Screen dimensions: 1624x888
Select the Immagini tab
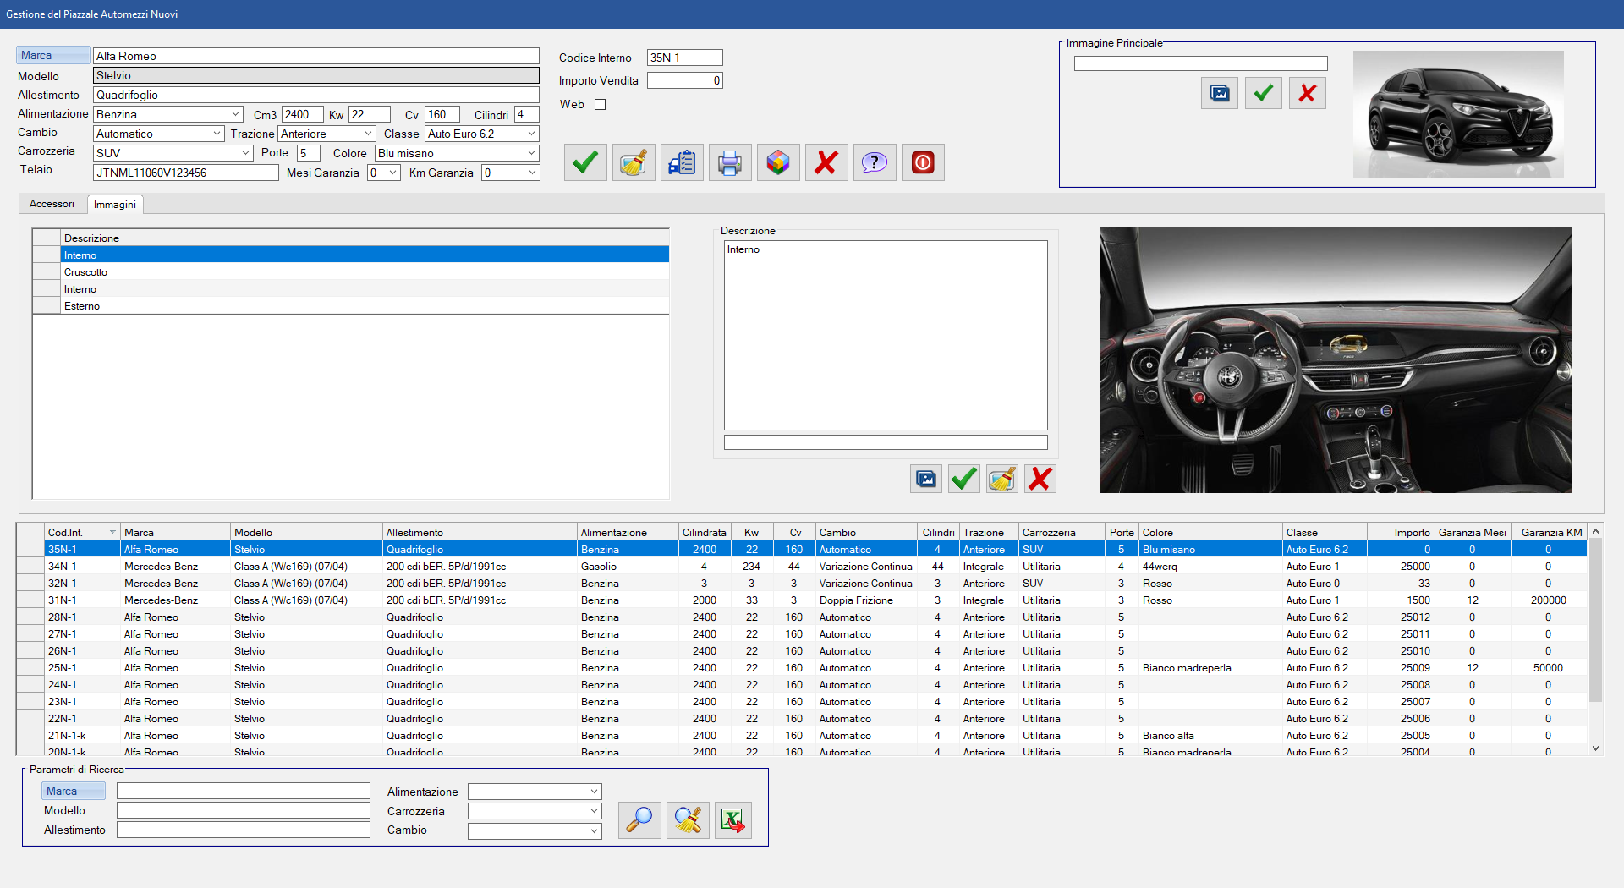click(x=115, y=205)
